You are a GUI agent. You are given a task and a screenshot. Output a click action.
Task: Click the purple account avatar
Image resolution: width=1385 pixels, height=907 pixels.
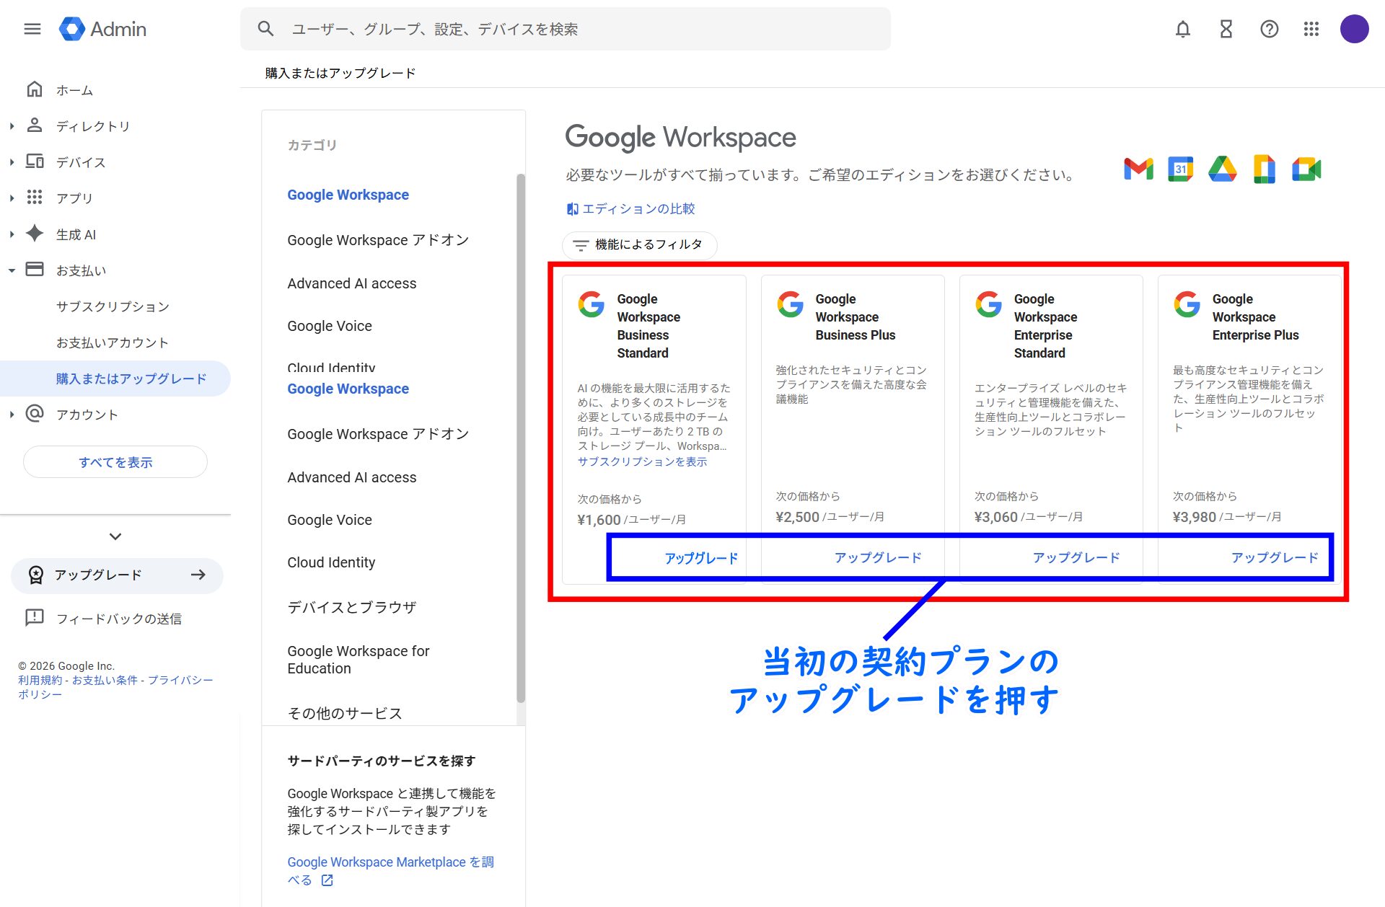pyautogui.click(x=1354, y=29)
